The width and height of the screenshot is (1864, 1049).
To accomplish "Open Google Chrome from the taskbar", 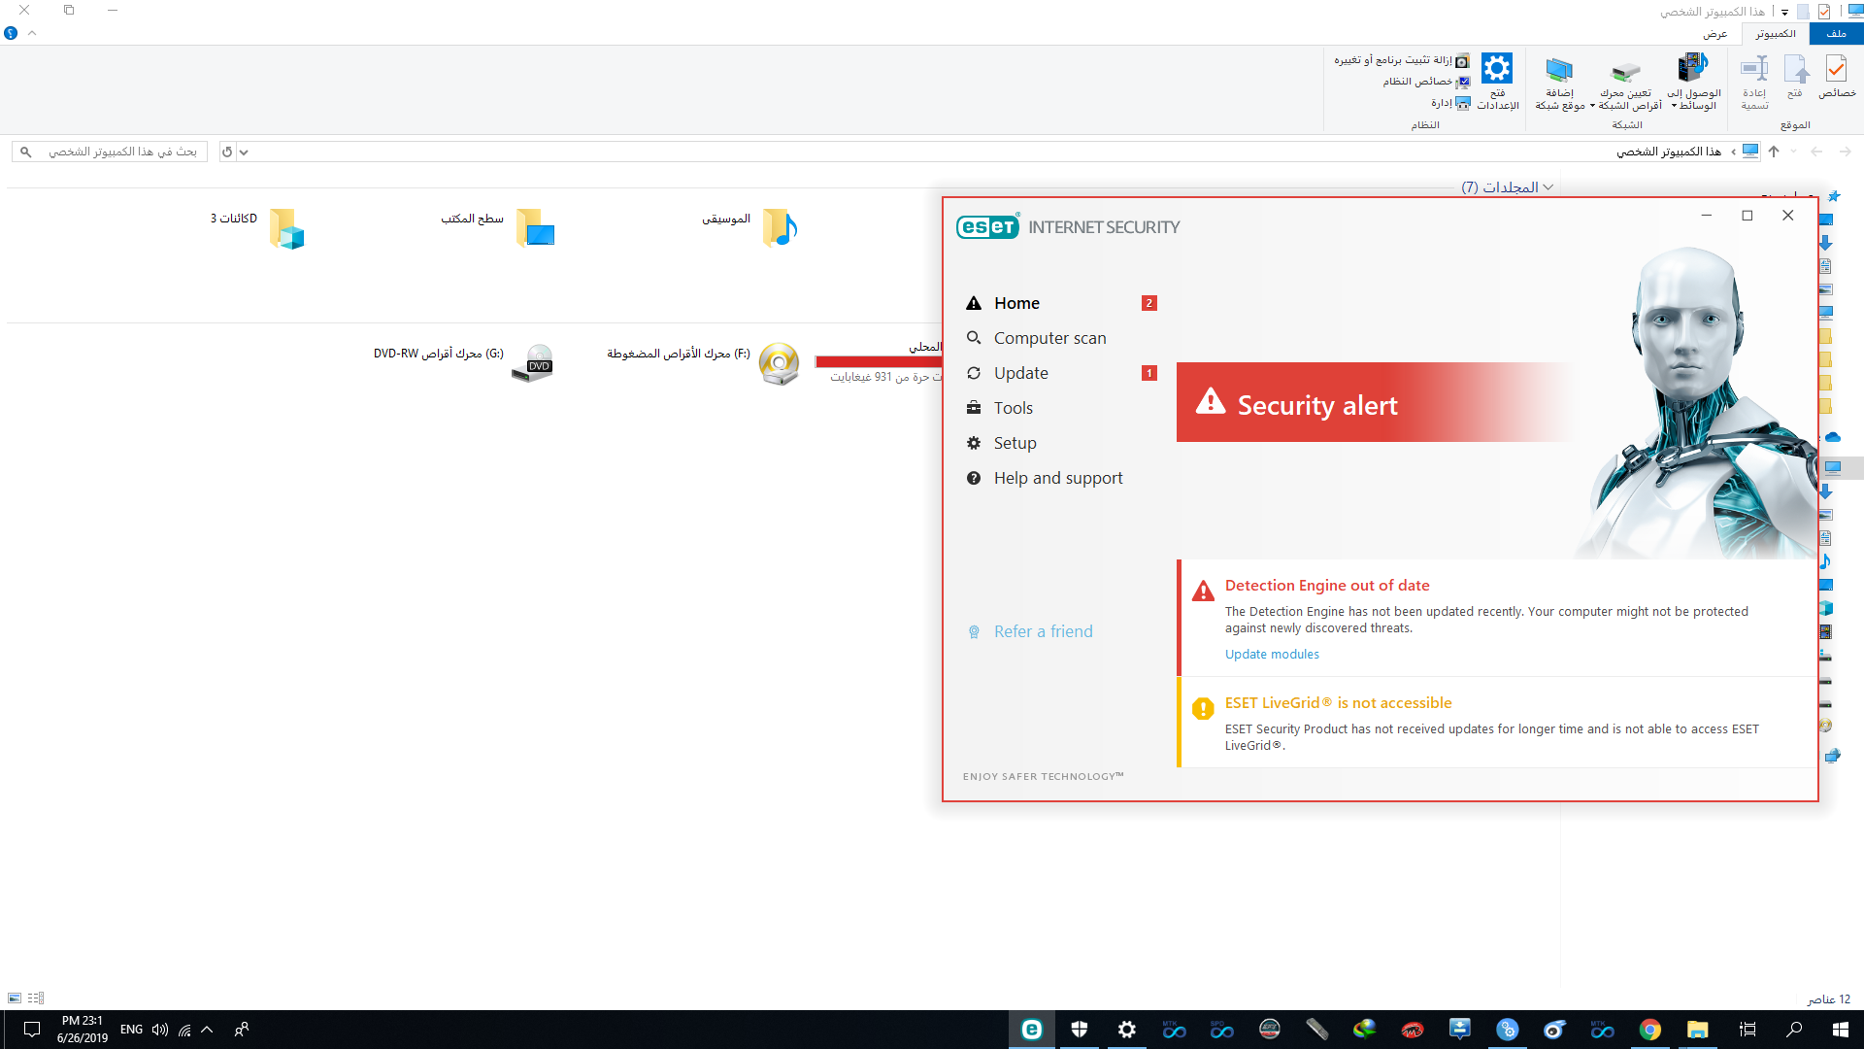I will tap(1650, 1030).
